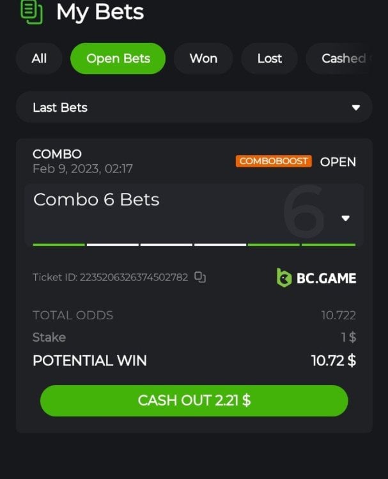
Task: Switch to the Won tab
Action: (203, 58)
